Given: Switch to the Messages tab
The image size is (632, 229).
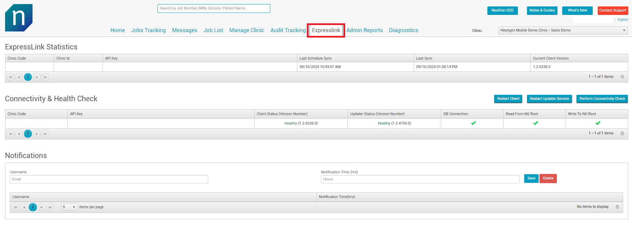Looking at the screenshot, I should [185, 30].
